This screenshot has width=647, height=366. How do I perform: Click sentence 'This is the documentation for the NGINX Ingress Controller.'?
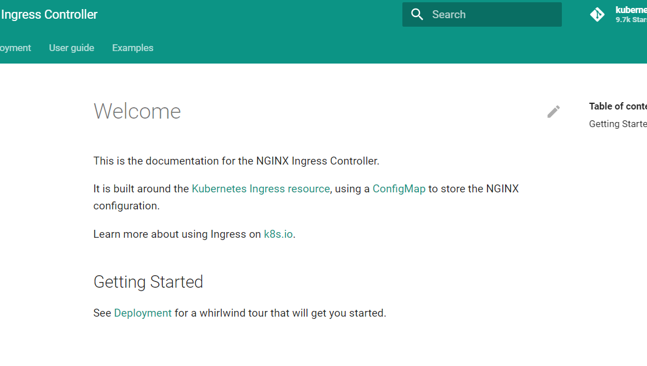[236, 161]
